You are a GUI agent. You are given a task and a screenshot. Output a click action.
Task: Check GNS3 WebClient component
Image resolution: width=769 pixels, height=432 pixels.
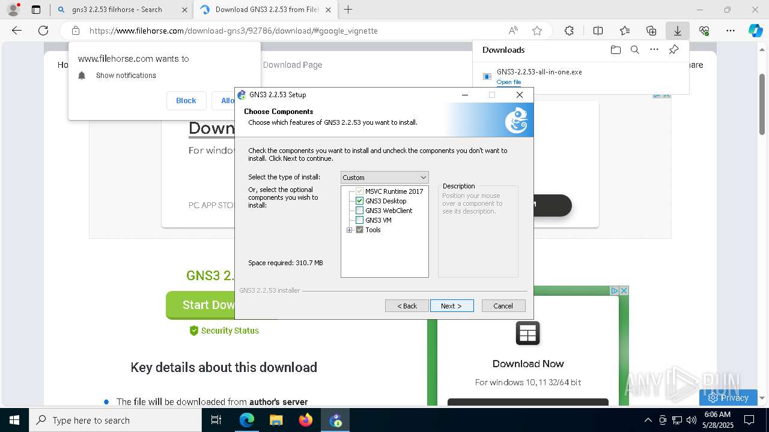click(359, 211)
